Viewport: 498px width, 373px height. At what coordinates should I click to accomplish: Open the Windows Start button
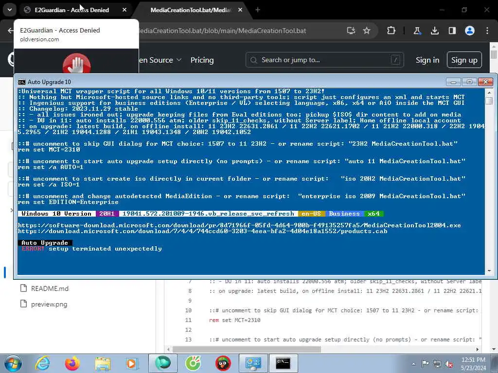click(x=13, y=363)
